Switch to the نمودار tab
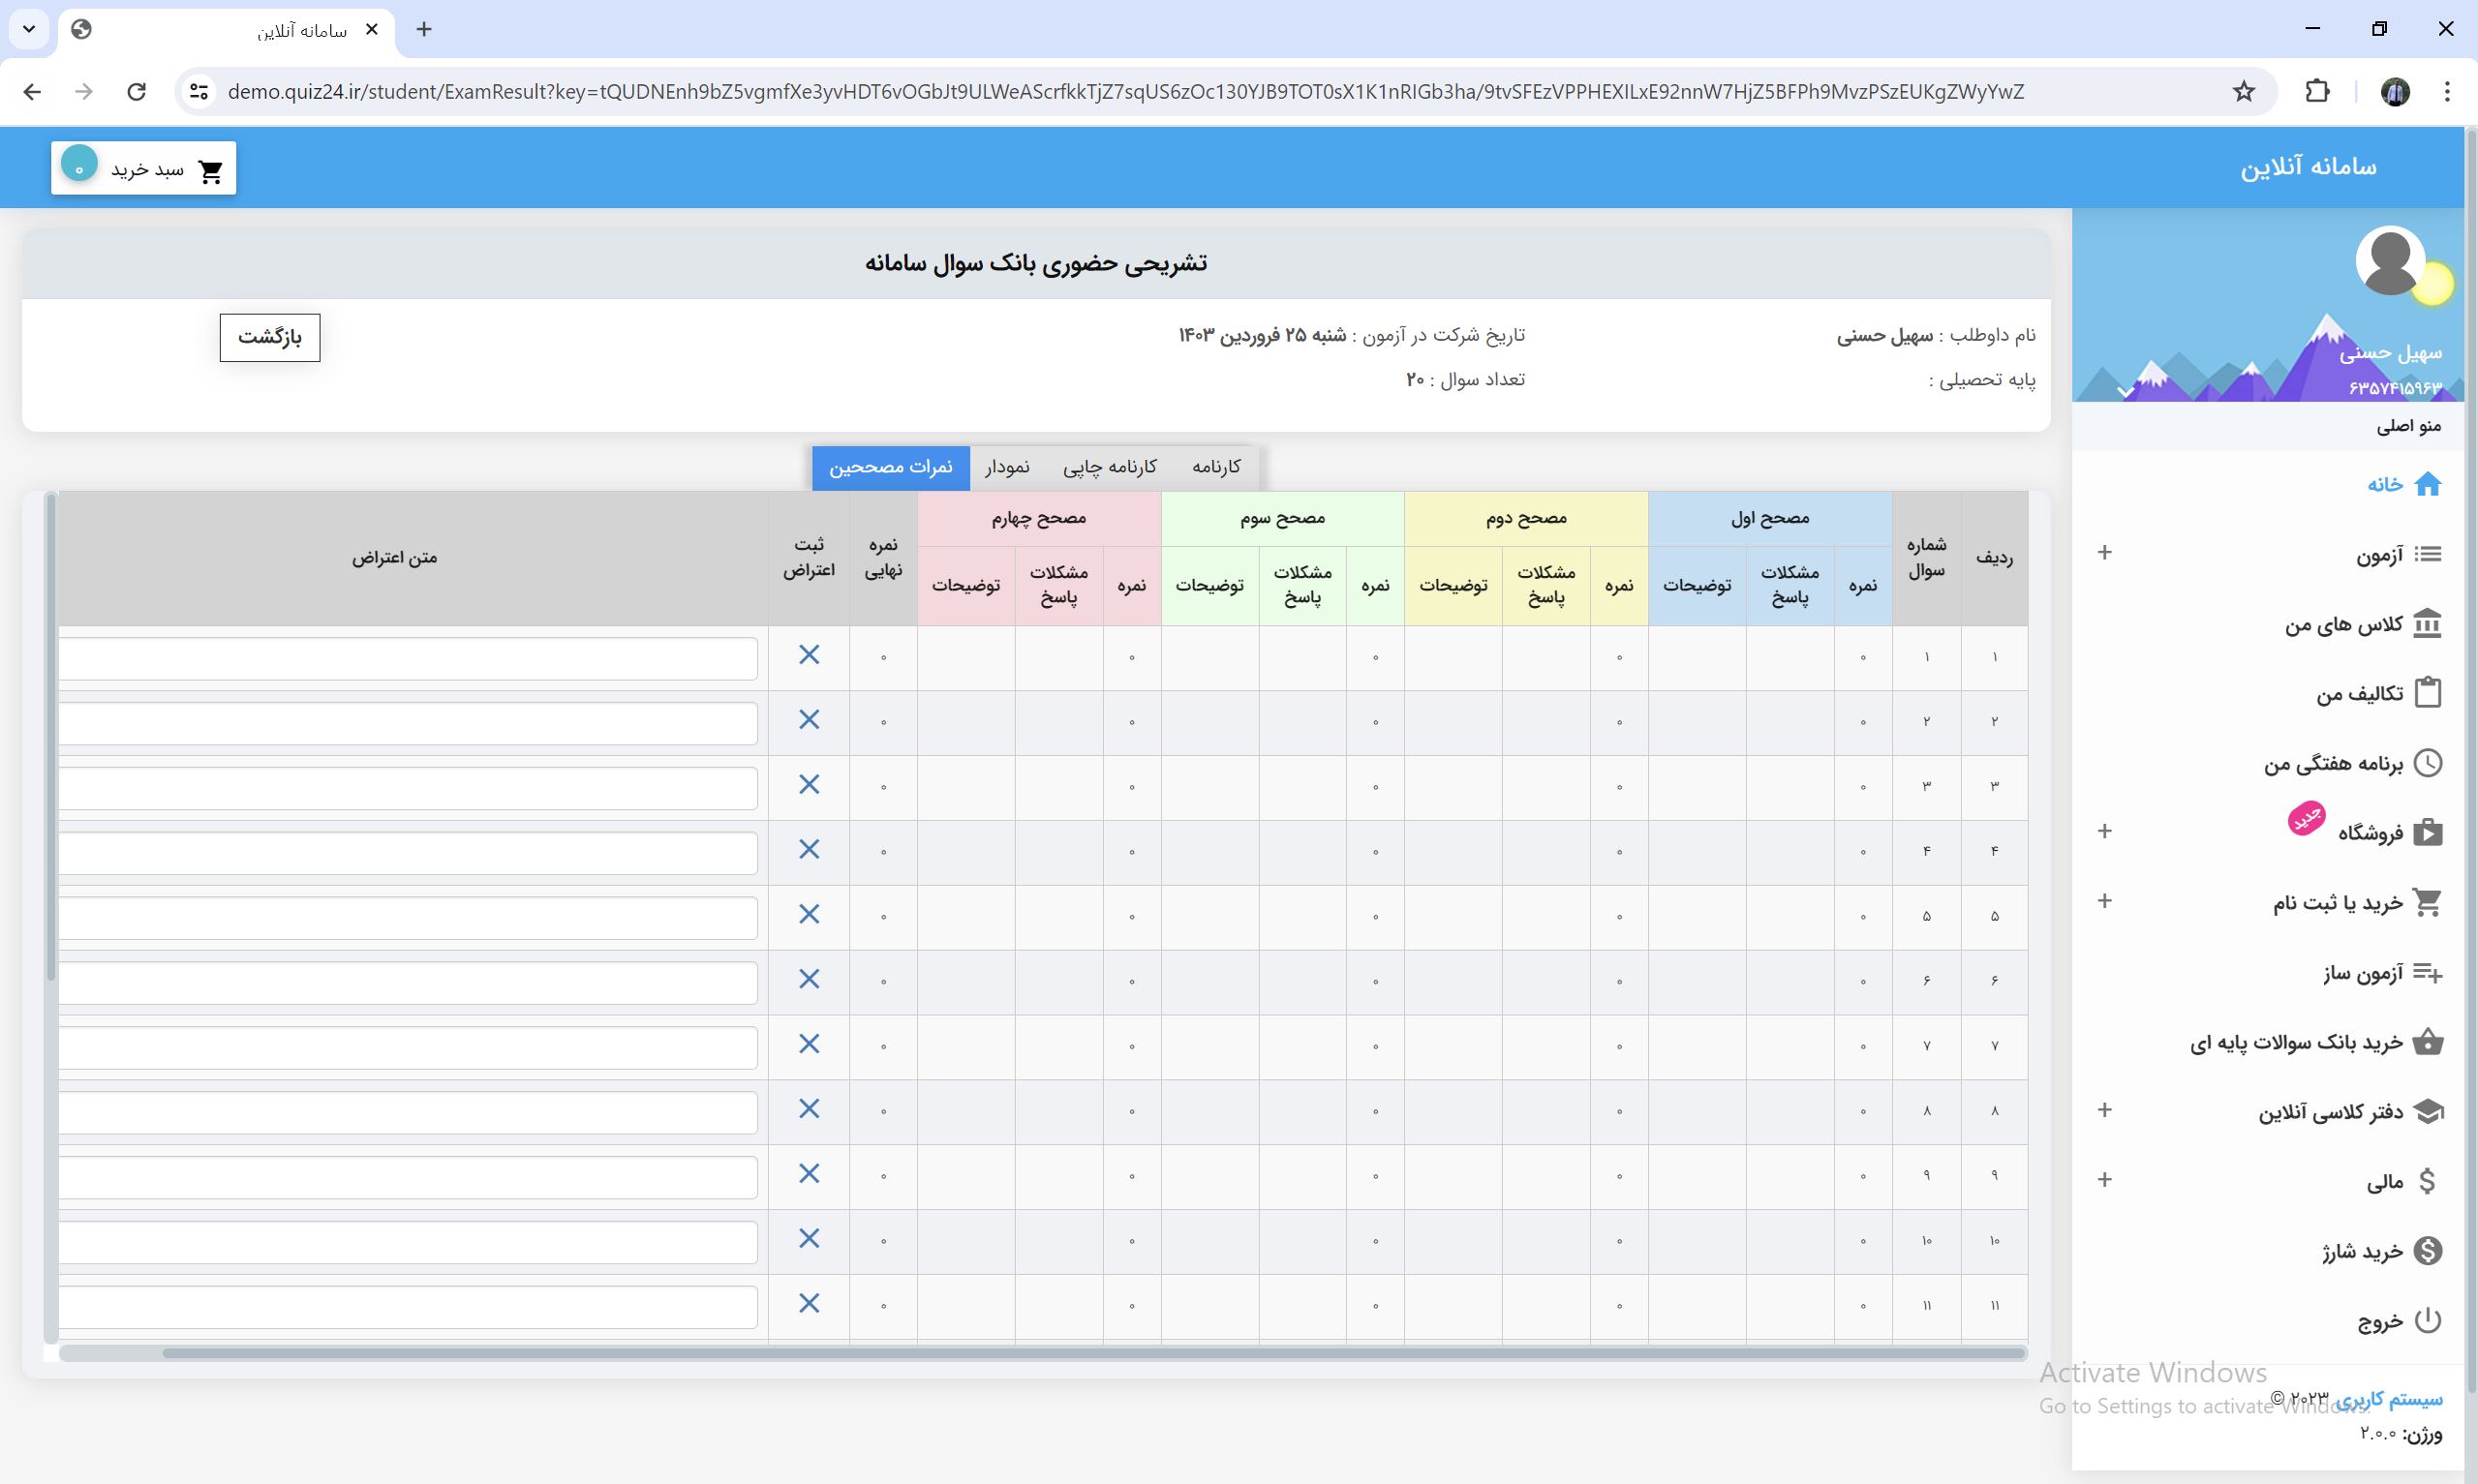 point(1007,467)
